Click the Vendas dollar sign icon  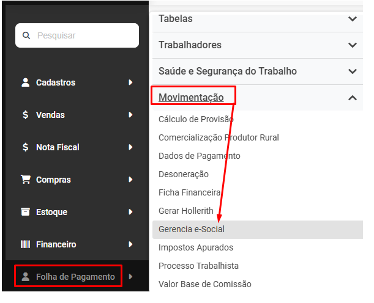point(25,115)
